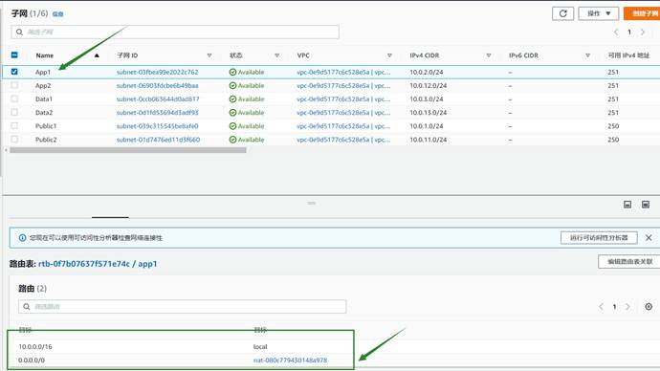Go to next page of subnets table
660x371 pixels.
[x=643, y=32]
